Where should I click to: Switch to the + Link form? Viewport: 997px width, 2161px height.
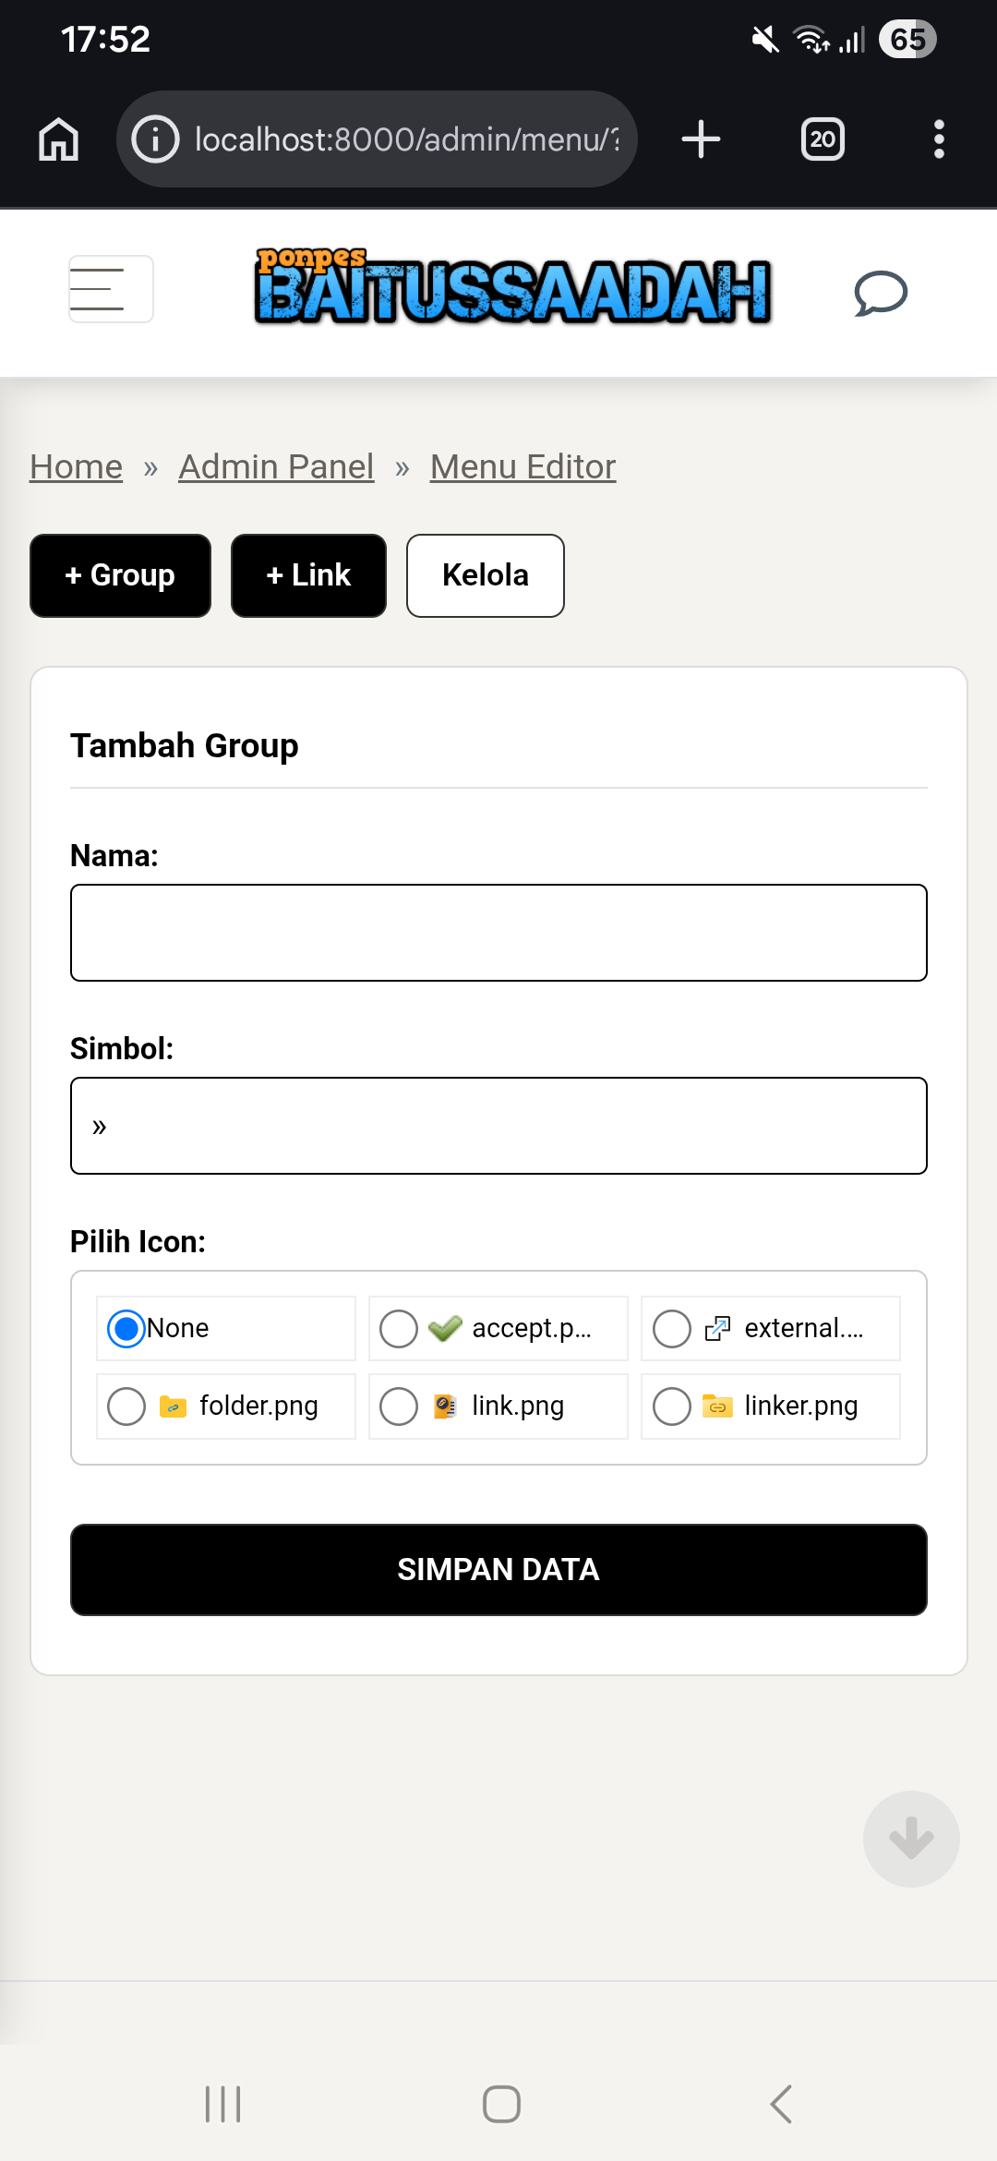pyautogui.click(x=308, y=575)
